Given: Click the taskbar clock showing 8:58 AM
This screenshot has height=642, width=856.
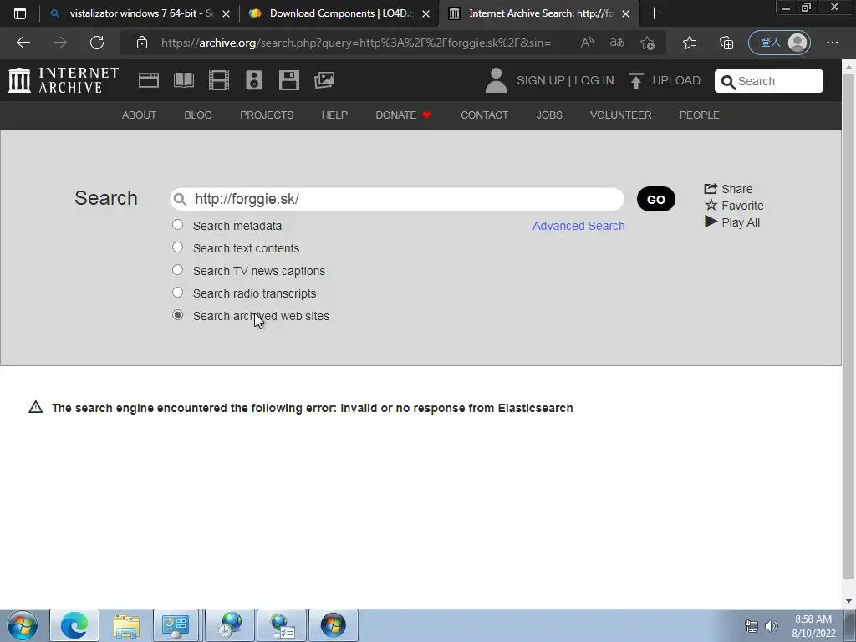Looking at the screenshot, I should [x=813, y=626].
